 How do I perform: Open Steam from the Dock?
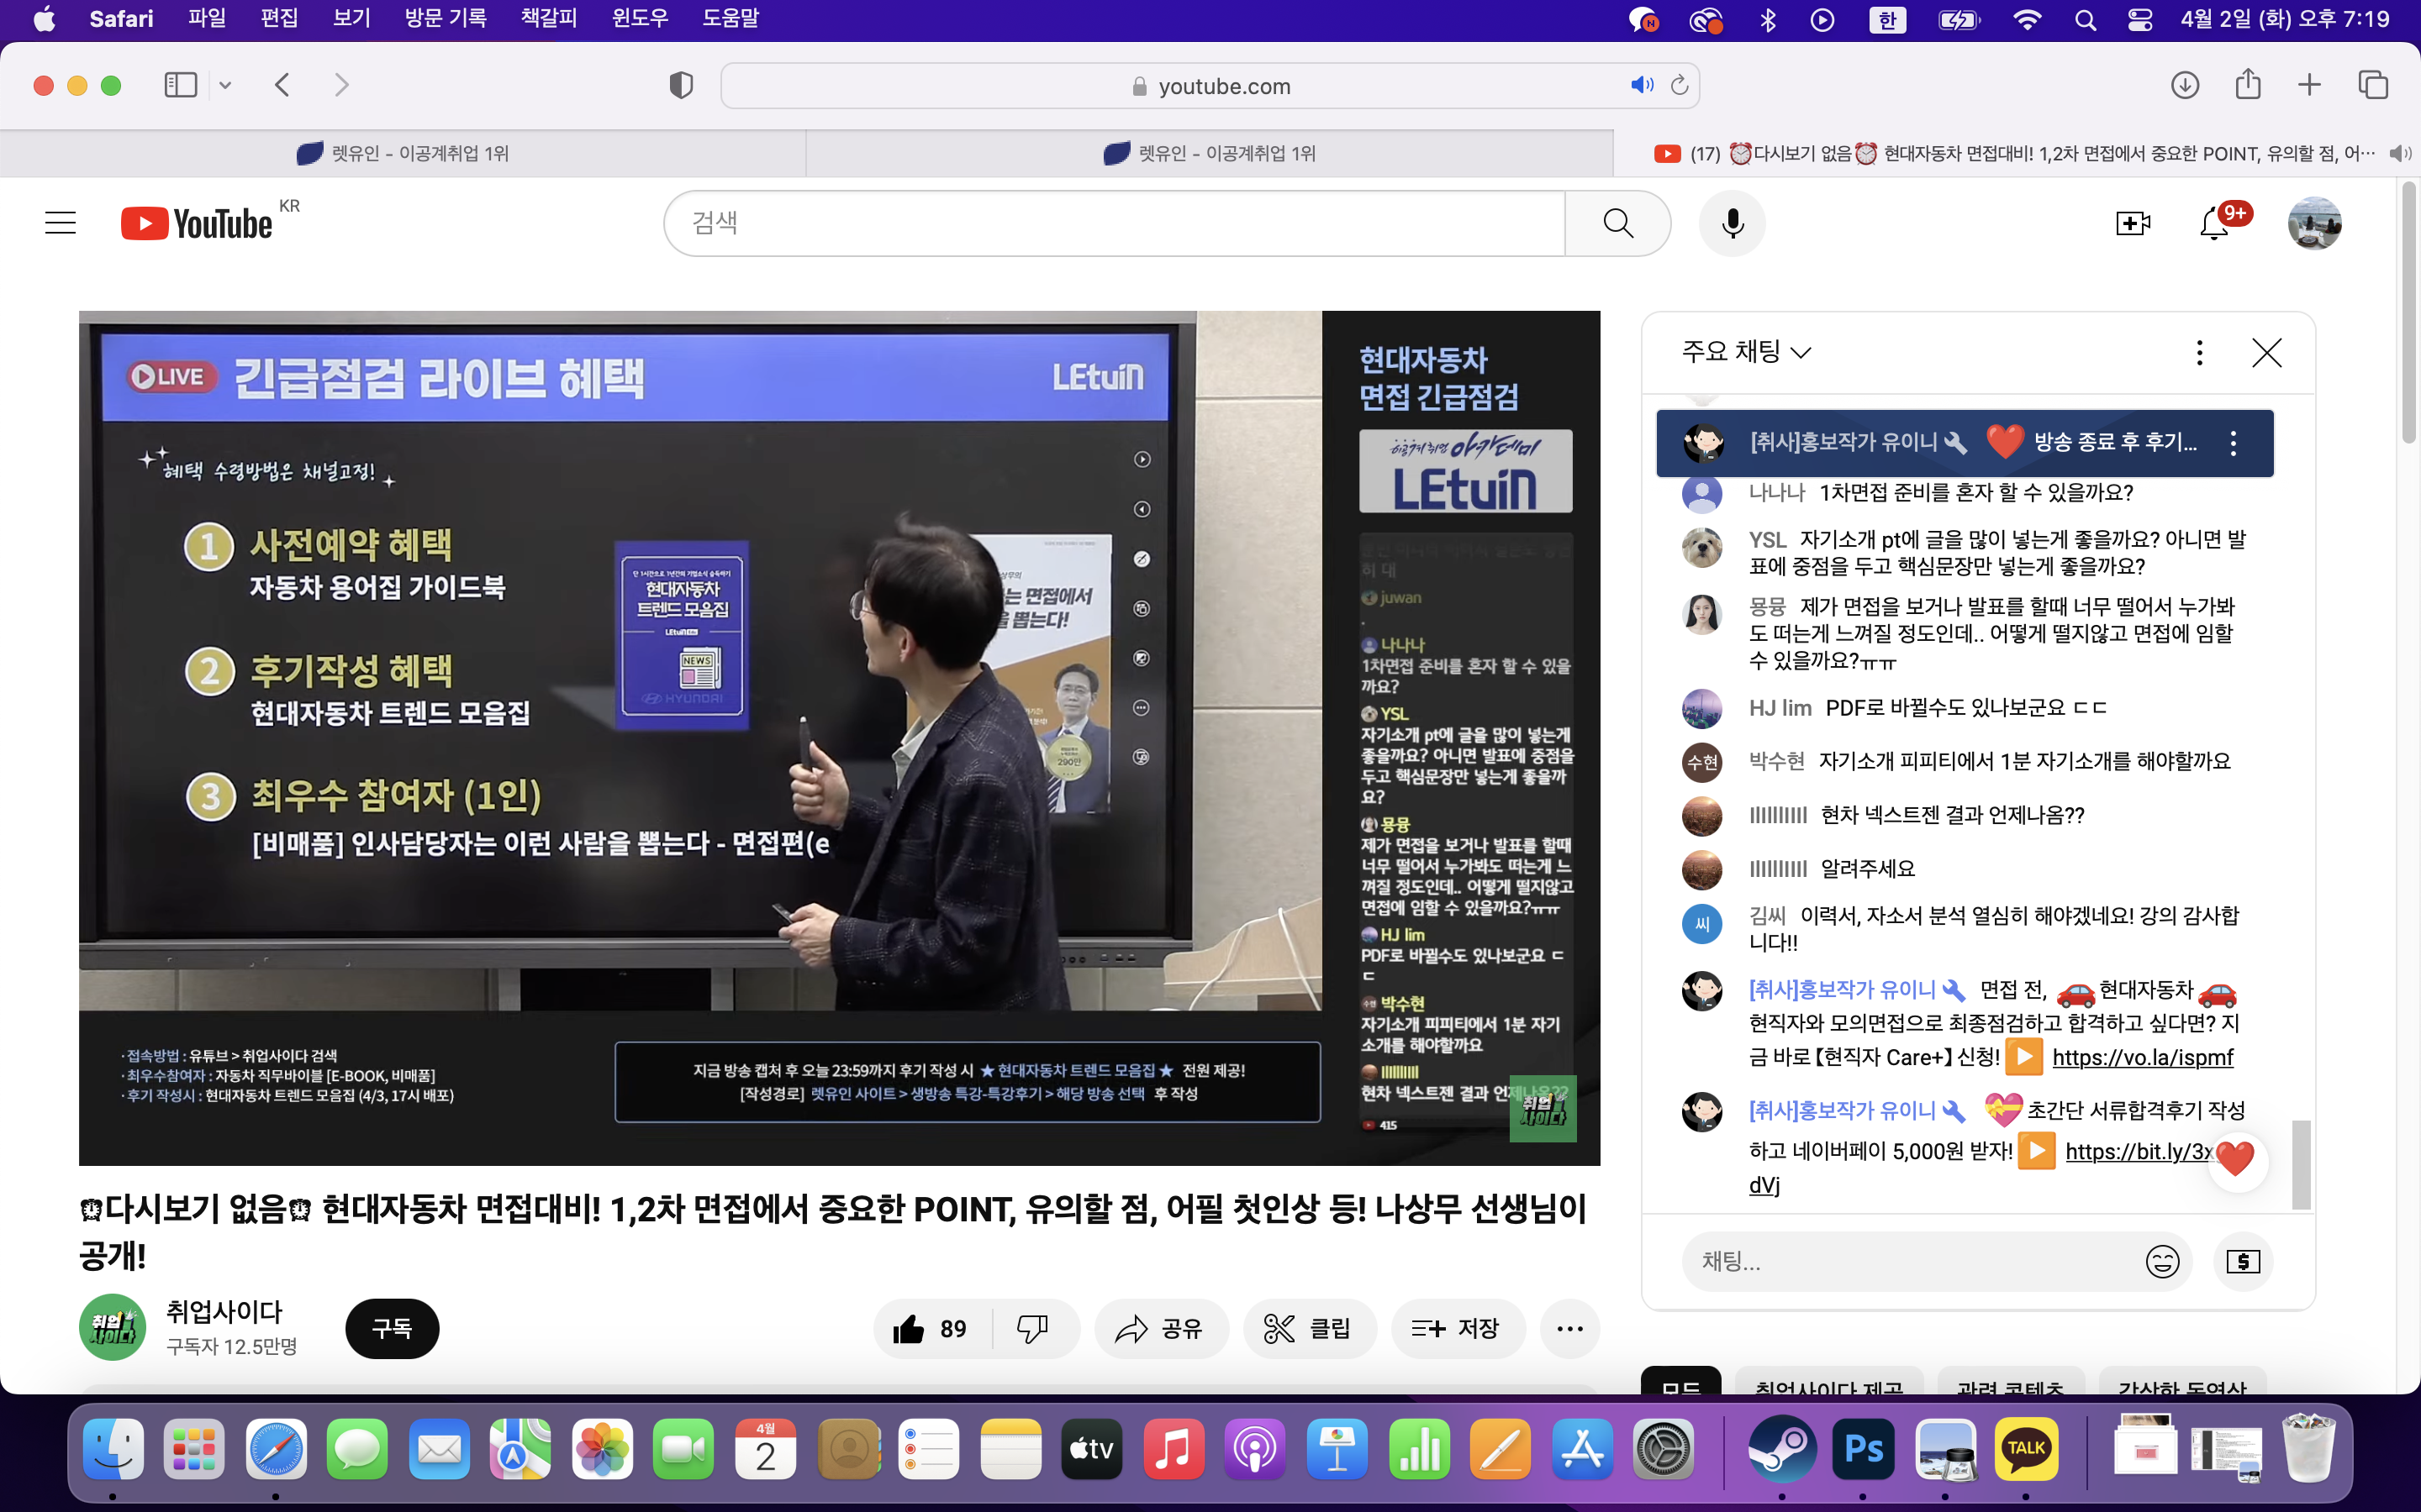pyautogui.click(x=1780, y=1448)
